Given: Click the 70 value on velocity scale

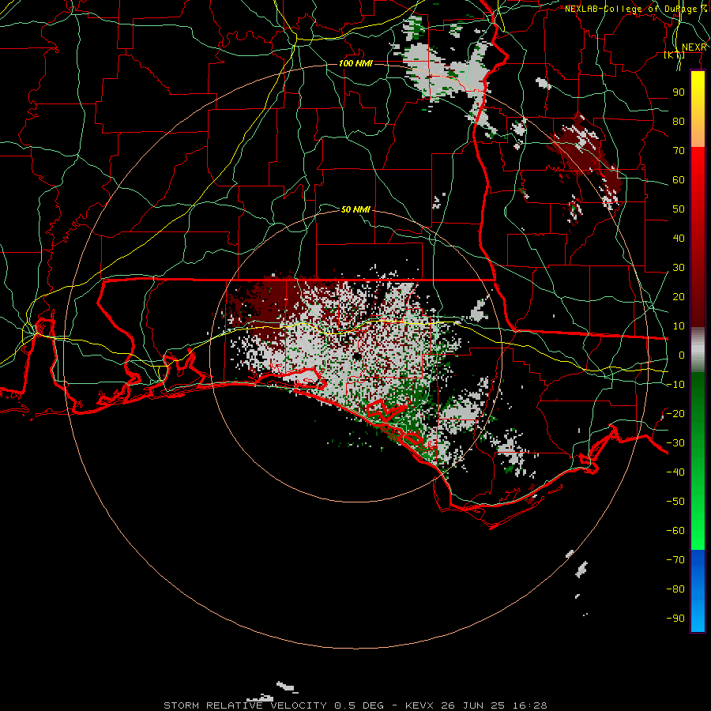Looking at the screenshot, I should [x=679, y=151].
